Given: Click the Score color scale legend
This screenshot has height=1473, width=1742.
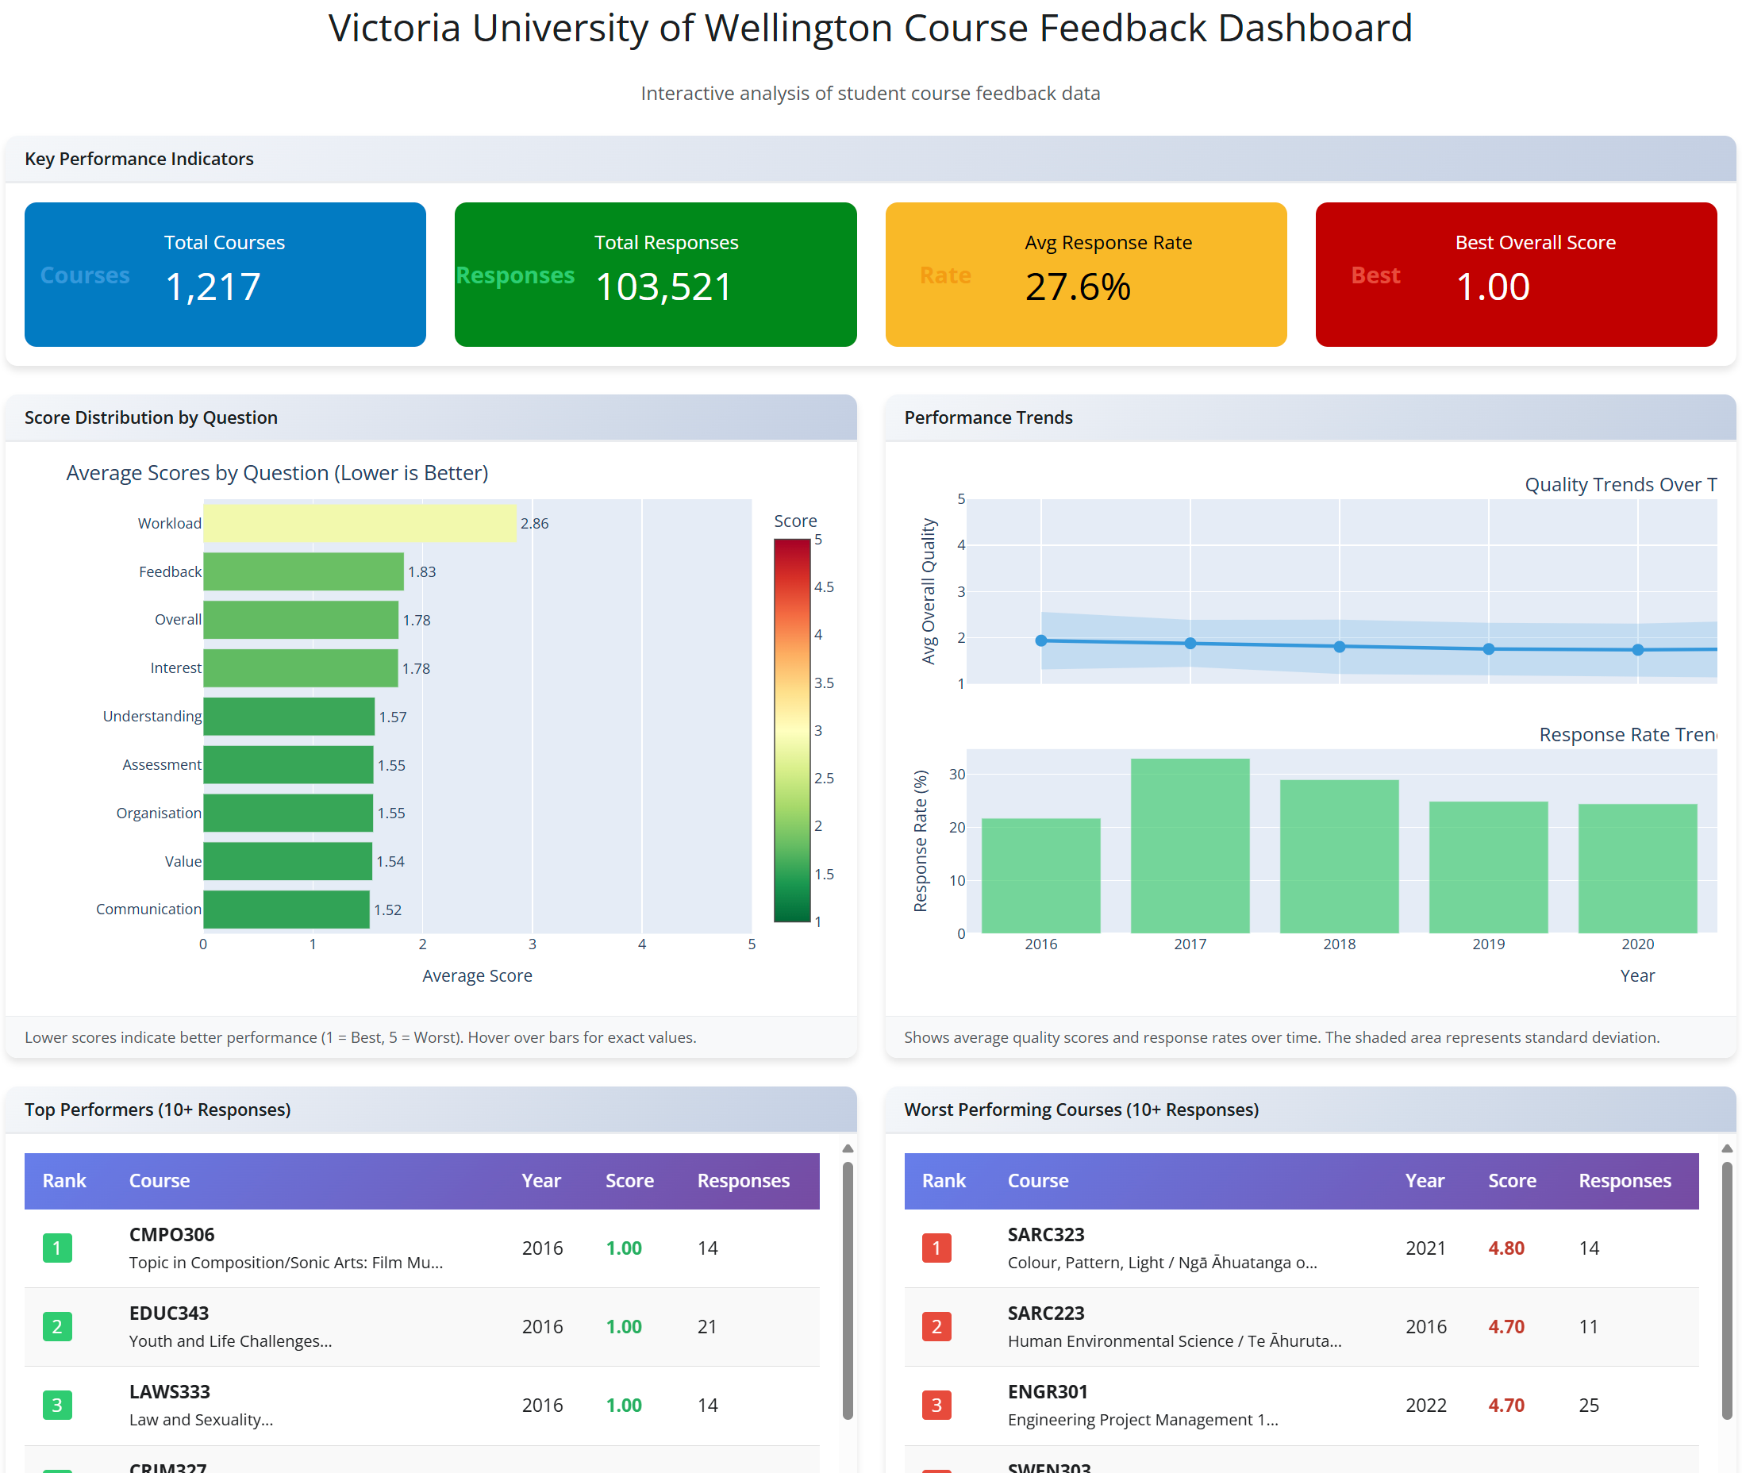Looking at the screenshot, I should click(x=793, y=731).
